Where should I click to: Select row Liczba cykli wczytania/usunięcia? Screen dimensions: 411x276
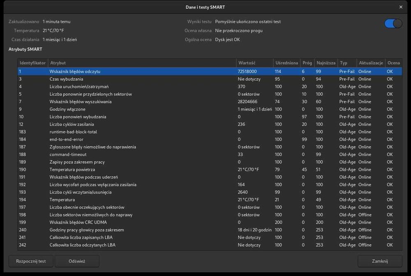tap(210, 192)
